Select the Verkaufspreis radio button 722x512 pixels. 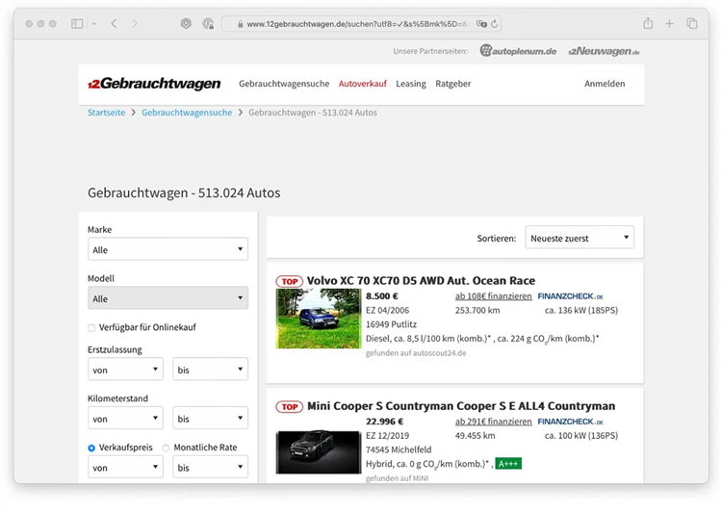click(x=91, y=448)
